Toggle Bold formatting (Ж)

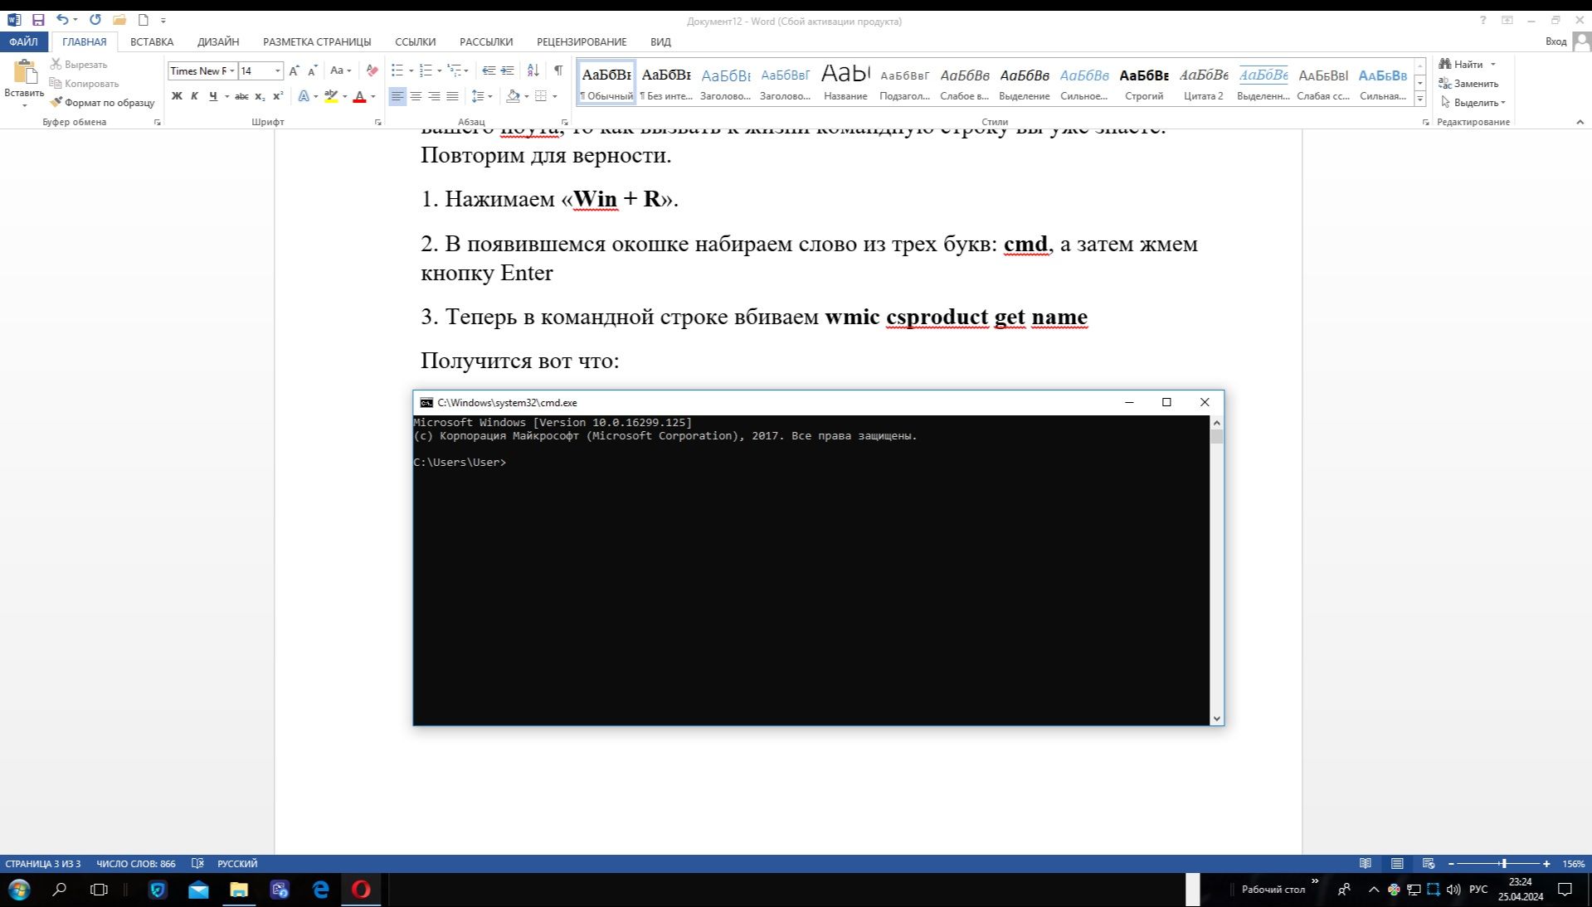177,97
